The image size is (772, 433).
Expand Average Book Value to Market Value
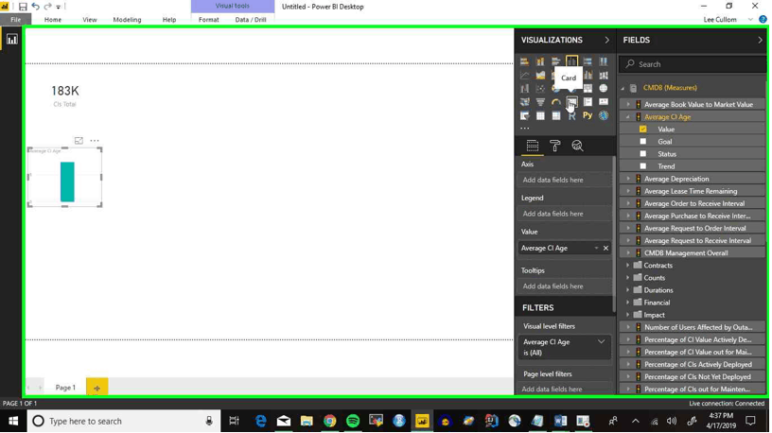628,104
